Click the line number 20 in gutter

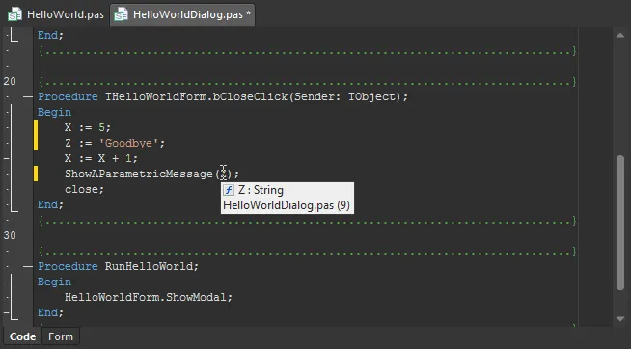tap(10, 81)
